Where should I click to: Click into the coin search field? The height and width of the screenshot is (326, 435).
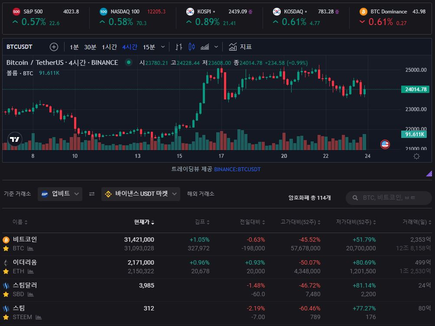pos(389,198)
